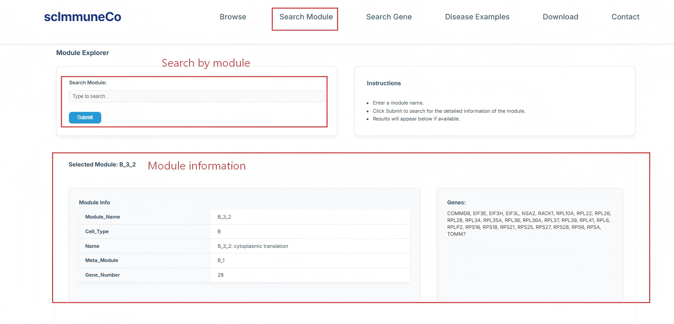Click the scImmuneCo logo

coord(82,17)
